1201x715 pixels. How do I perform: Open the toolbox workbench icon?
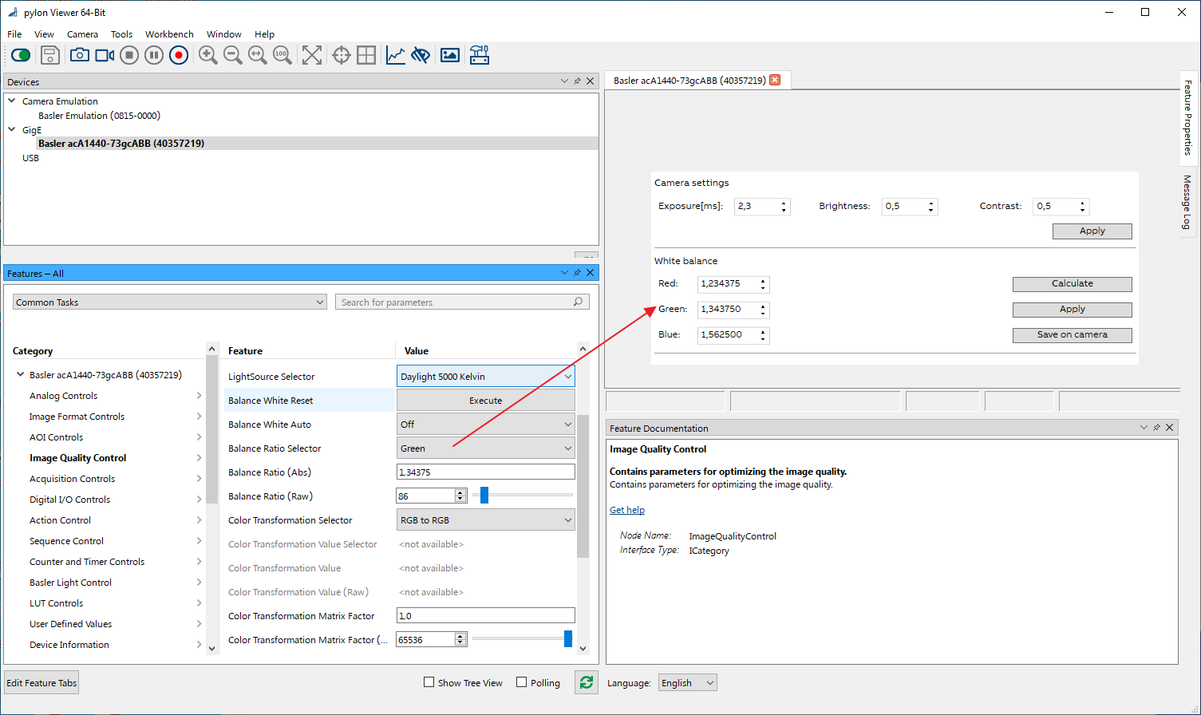pos(480,55)
